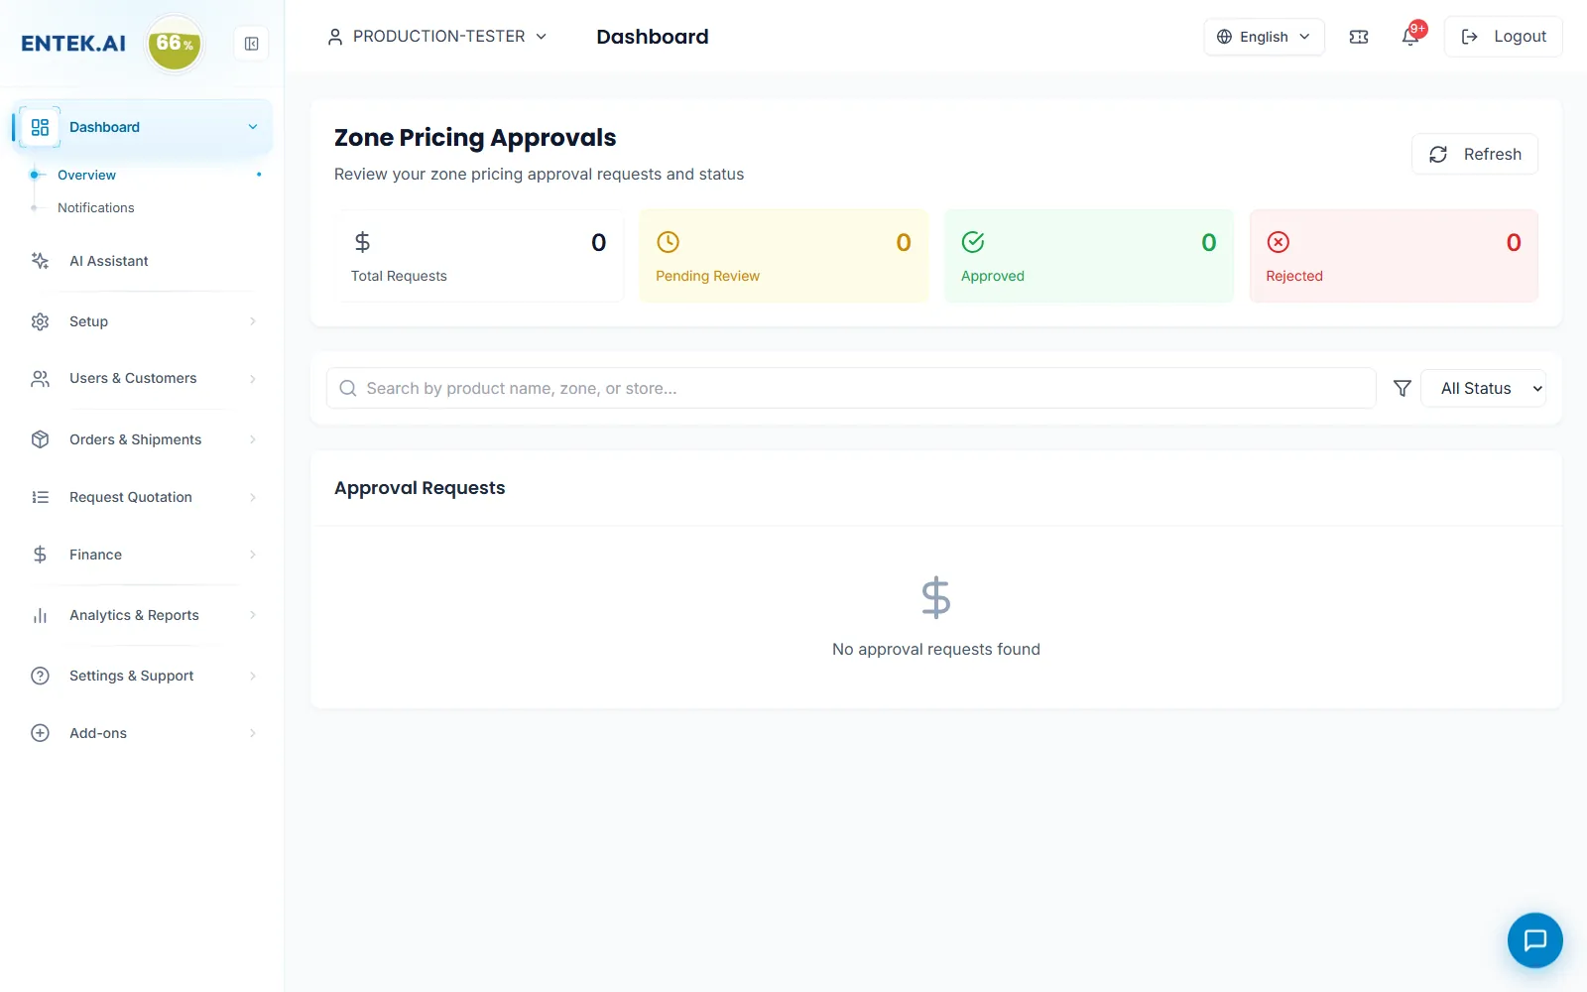Viewport: 1587px width, 992px height.
Task: Click the 66% progress badge
Action: (x=175, y=44)
